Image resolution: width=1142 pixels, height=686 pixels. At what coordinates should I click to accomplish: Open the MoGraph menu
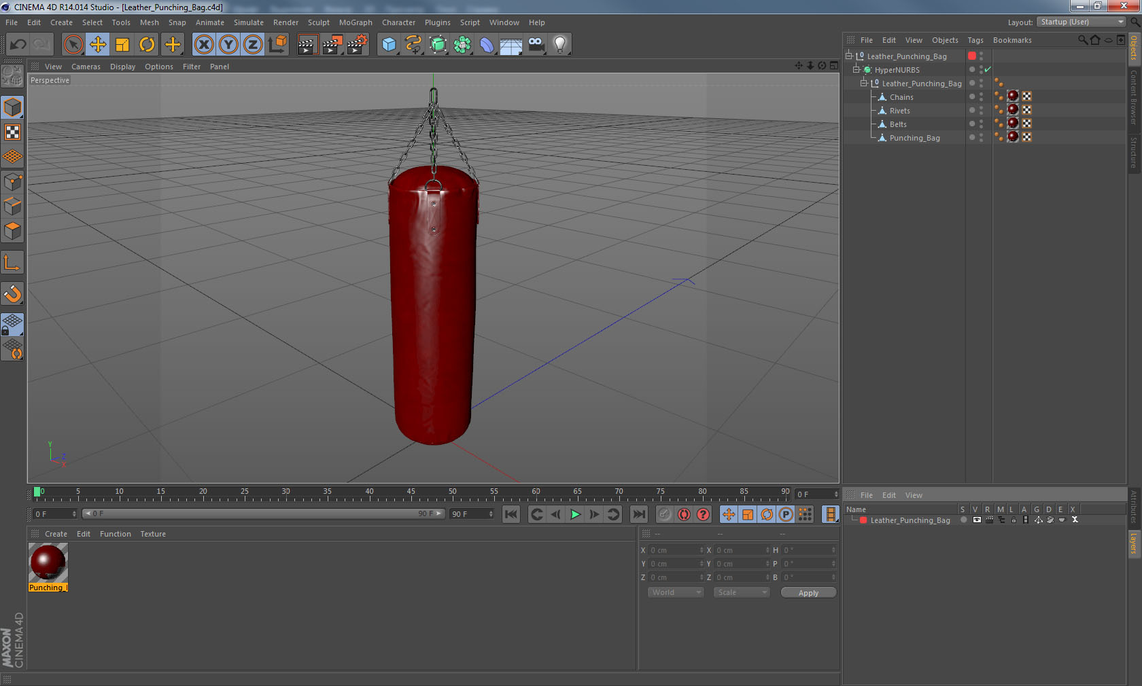pyautogui.click(x=356, y=22)
